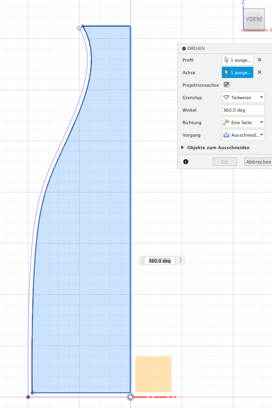Click the canvas angle value field
Image resolution: width=272 pixels, height=408 pixels.
coord(160,261)
